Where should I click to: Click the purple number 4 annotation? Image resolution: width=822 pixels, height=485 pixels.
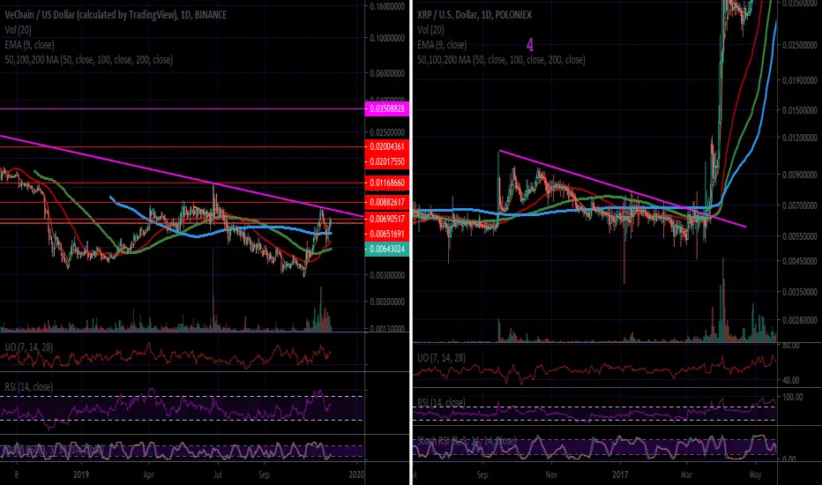[x=530, y=45]
